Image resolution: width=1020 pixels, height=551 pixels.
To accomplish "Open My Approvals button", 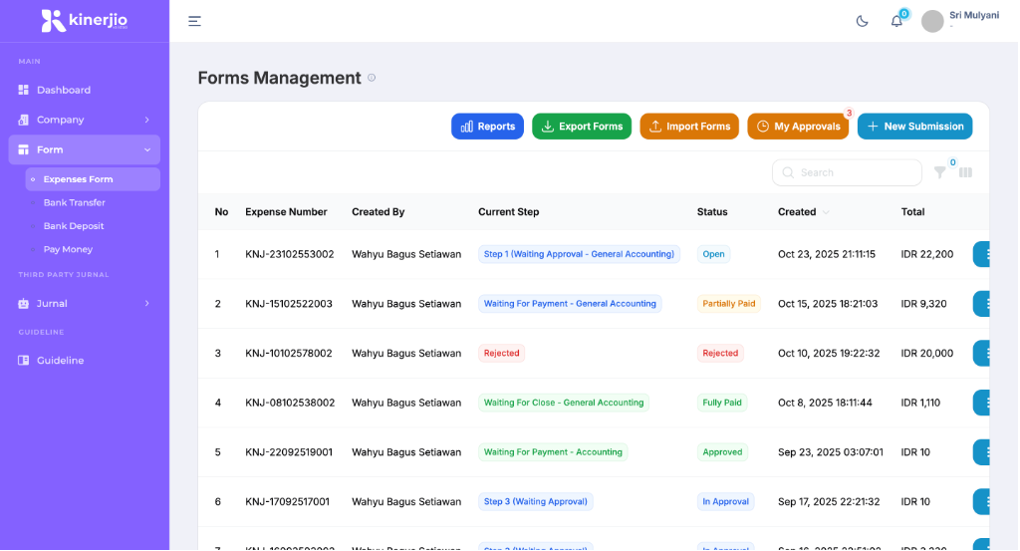I will coord(798,127).
